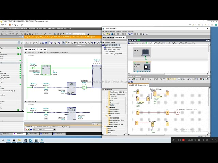The height and width of the screenshot is (163, 218).
Task: Click the warning filter icon in TIA message panel
Action: pos(28,130)
